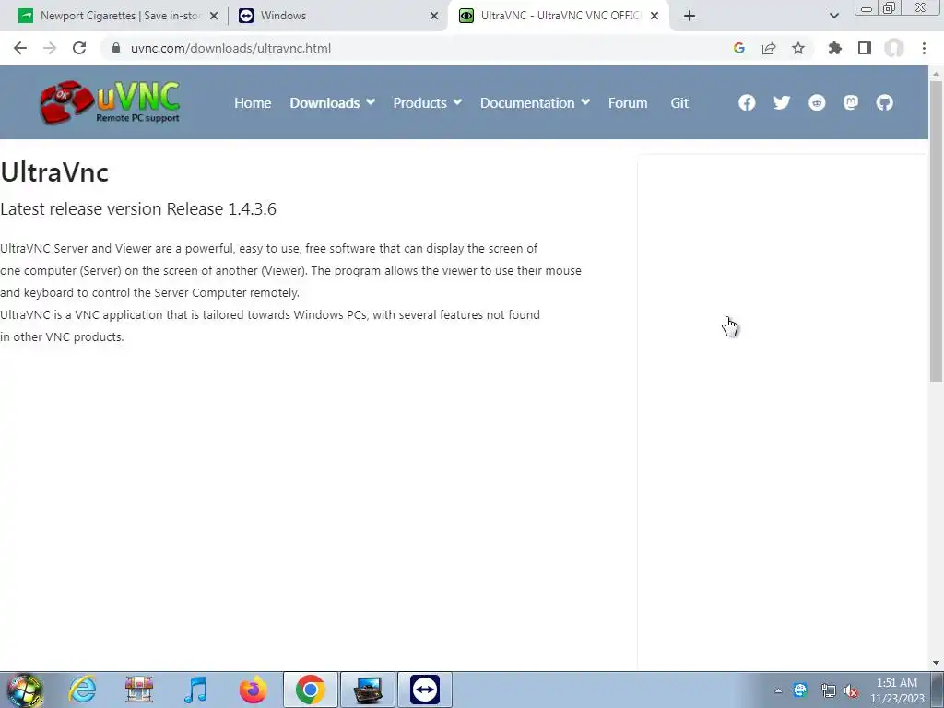Show hidden system tray icons
Screen dimensions: 944x708
pyautogui.click(x=778, y=691)
